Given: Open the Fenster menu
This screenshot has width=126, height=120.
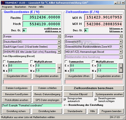Looking at the screenshot, I should point(32,7).
